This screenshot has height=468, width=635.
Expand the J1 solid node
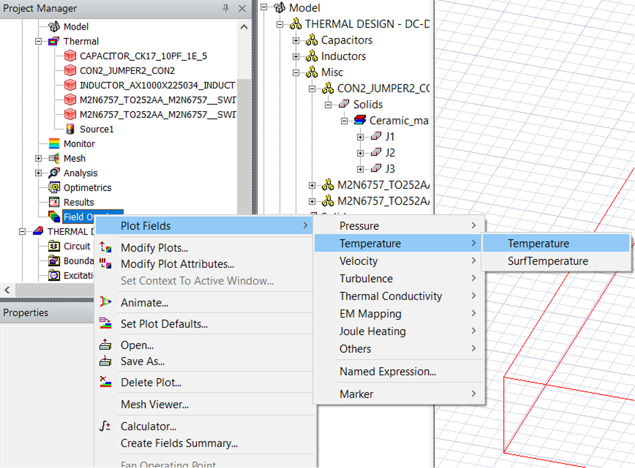(360, 137)
